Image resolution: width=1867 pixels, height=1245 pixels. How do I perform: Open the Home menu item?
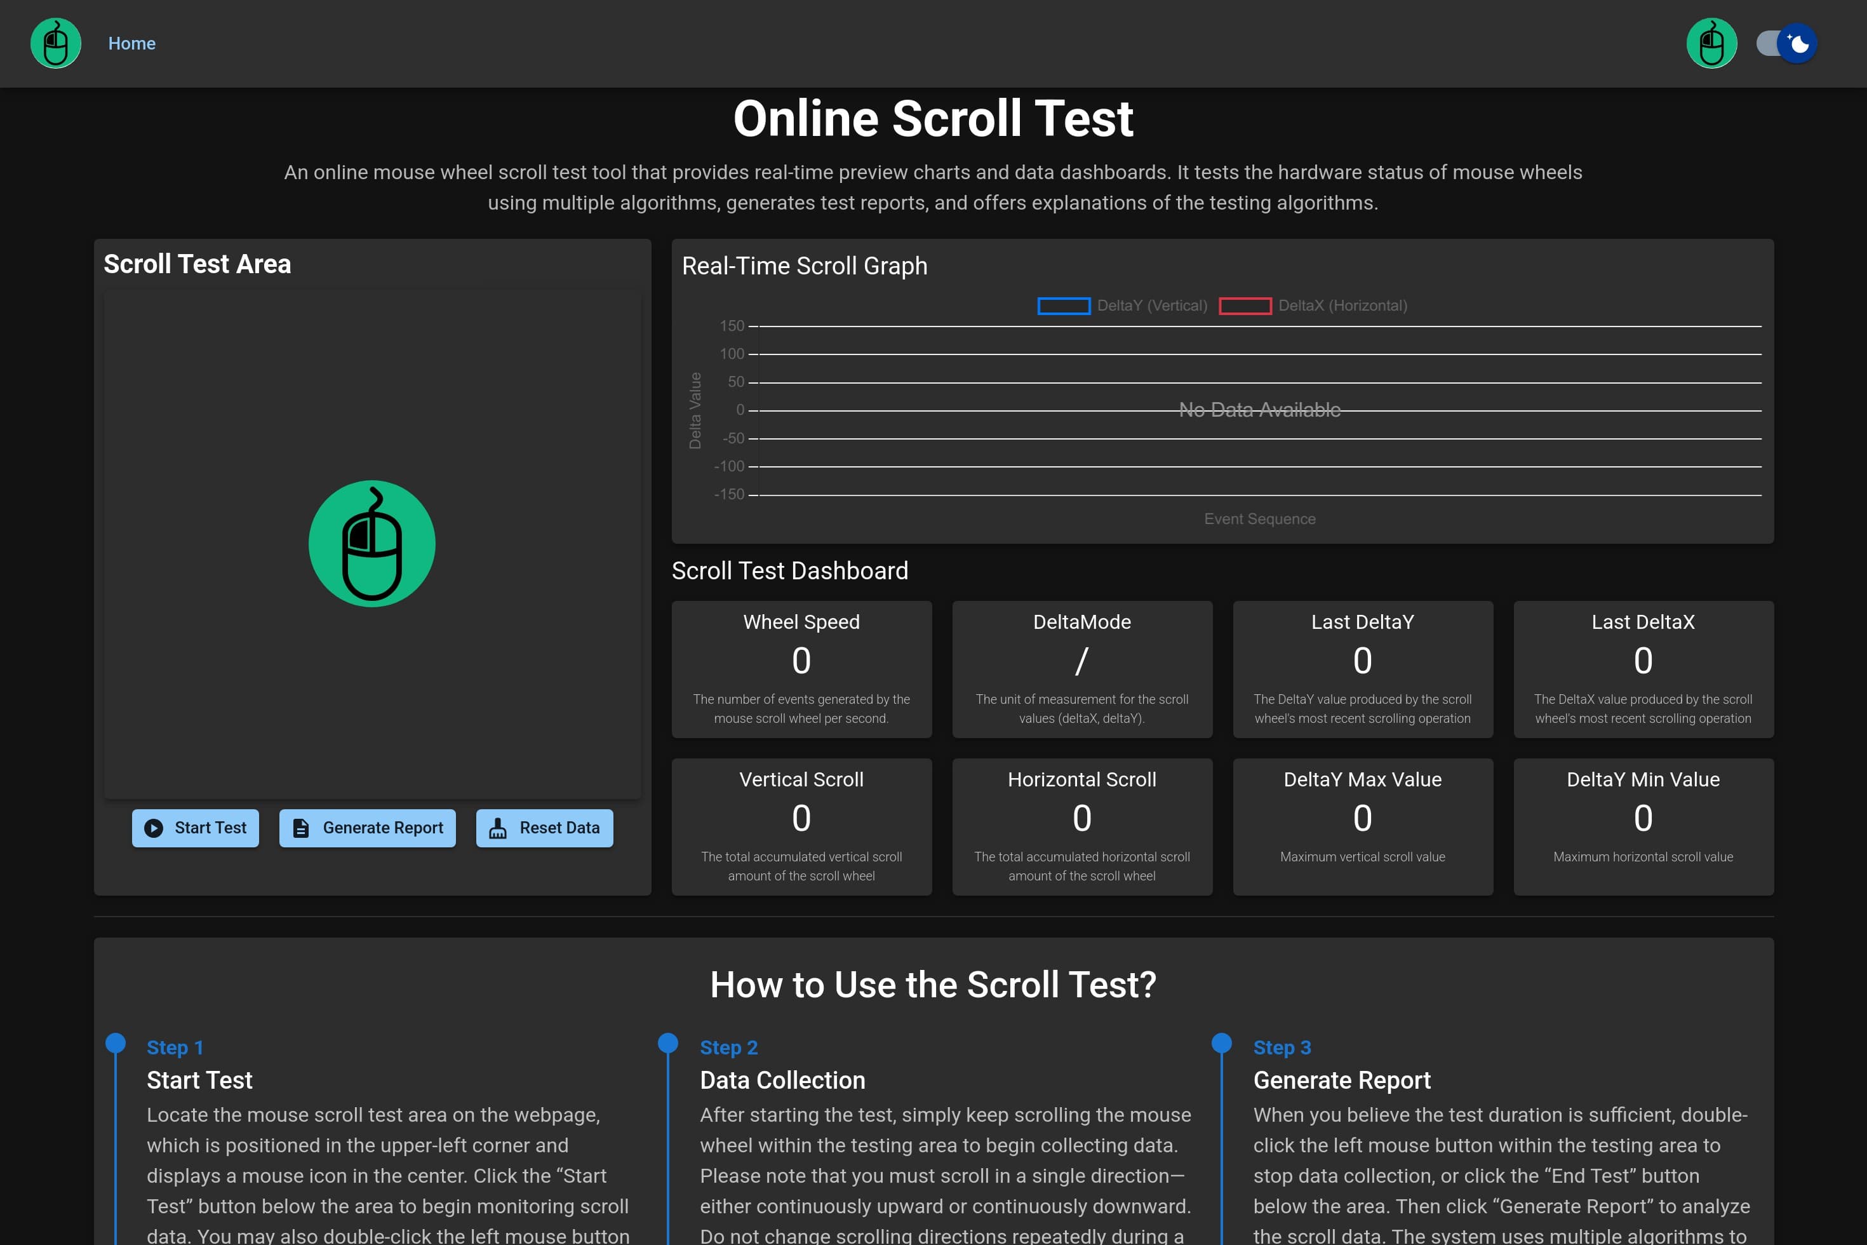(x=131, y=43)
